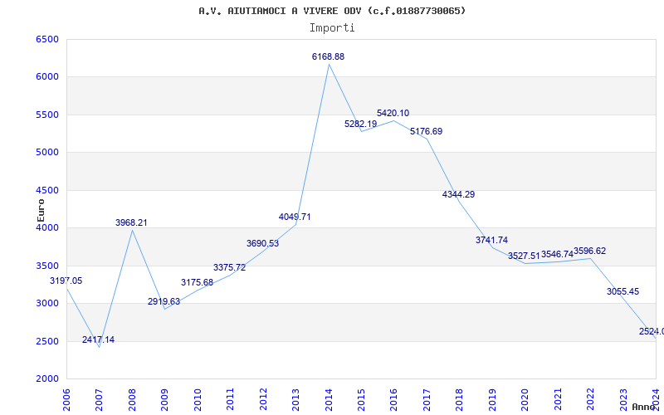Click the 2021 year label

[558, 399]
